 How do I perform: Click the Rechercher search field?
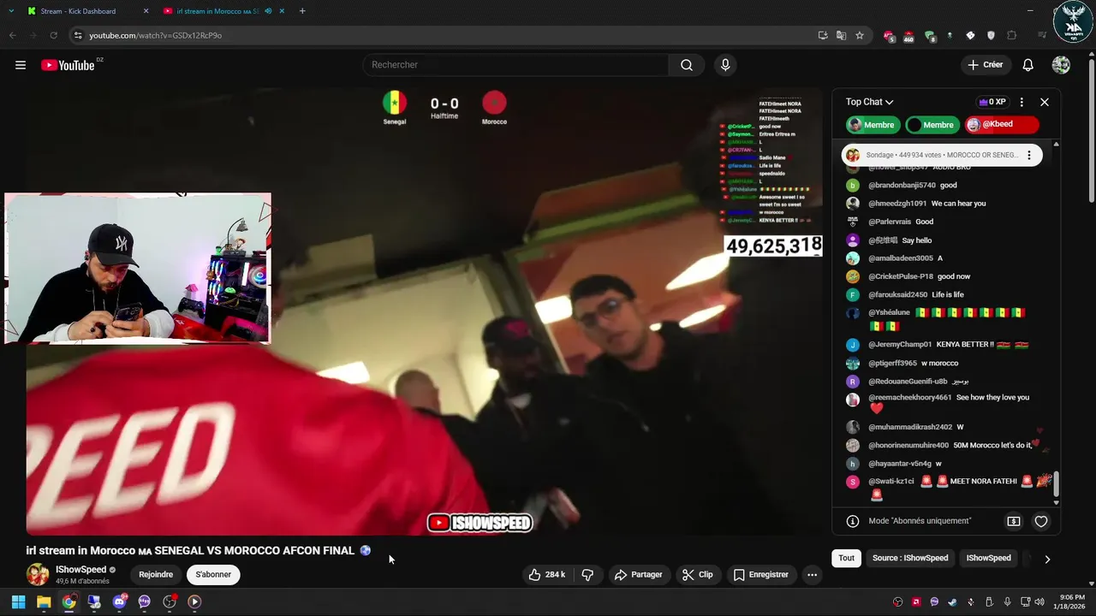pos(515,65)
